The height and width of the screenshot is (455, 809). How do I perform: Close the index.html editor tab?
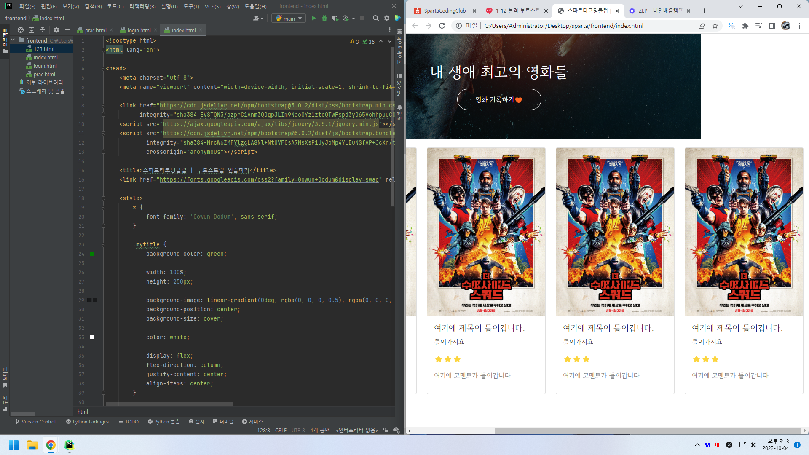201,30
